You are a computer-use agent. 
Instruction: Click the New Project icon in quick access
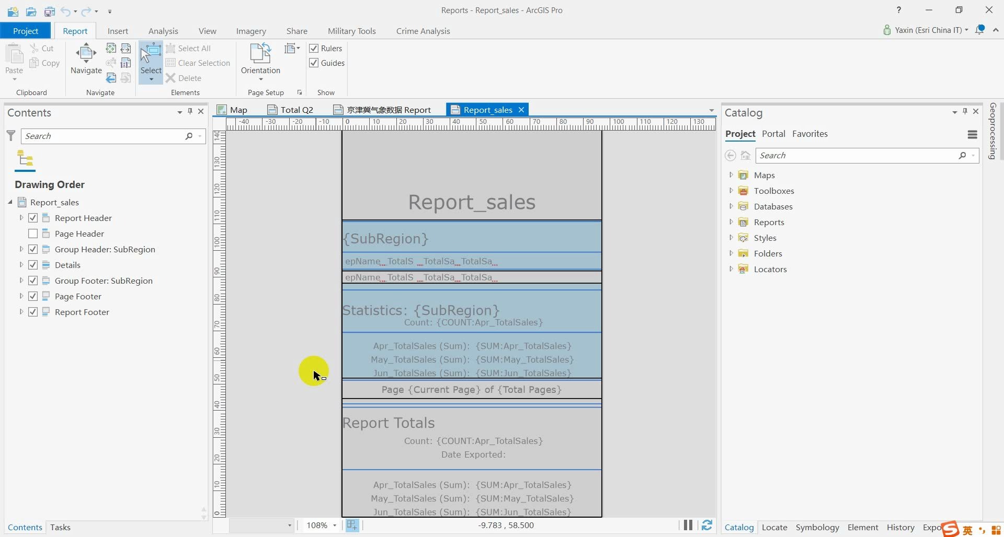point(13,11)
